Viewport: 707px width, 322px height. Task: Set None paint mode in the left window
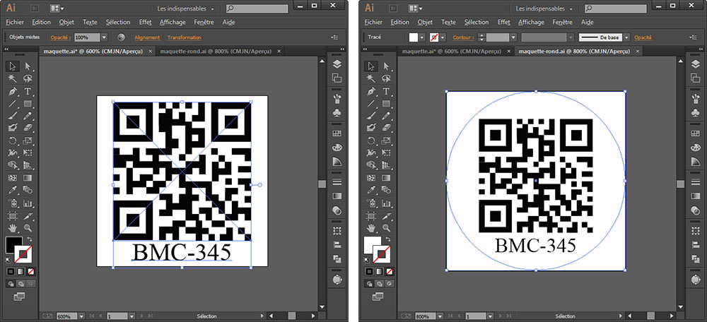30,272
